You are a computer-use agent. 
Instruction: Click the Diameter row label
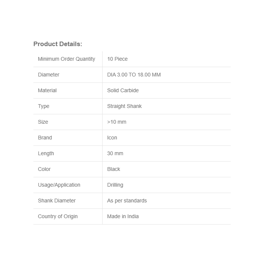pyautogui.click(x=48, y=75)
